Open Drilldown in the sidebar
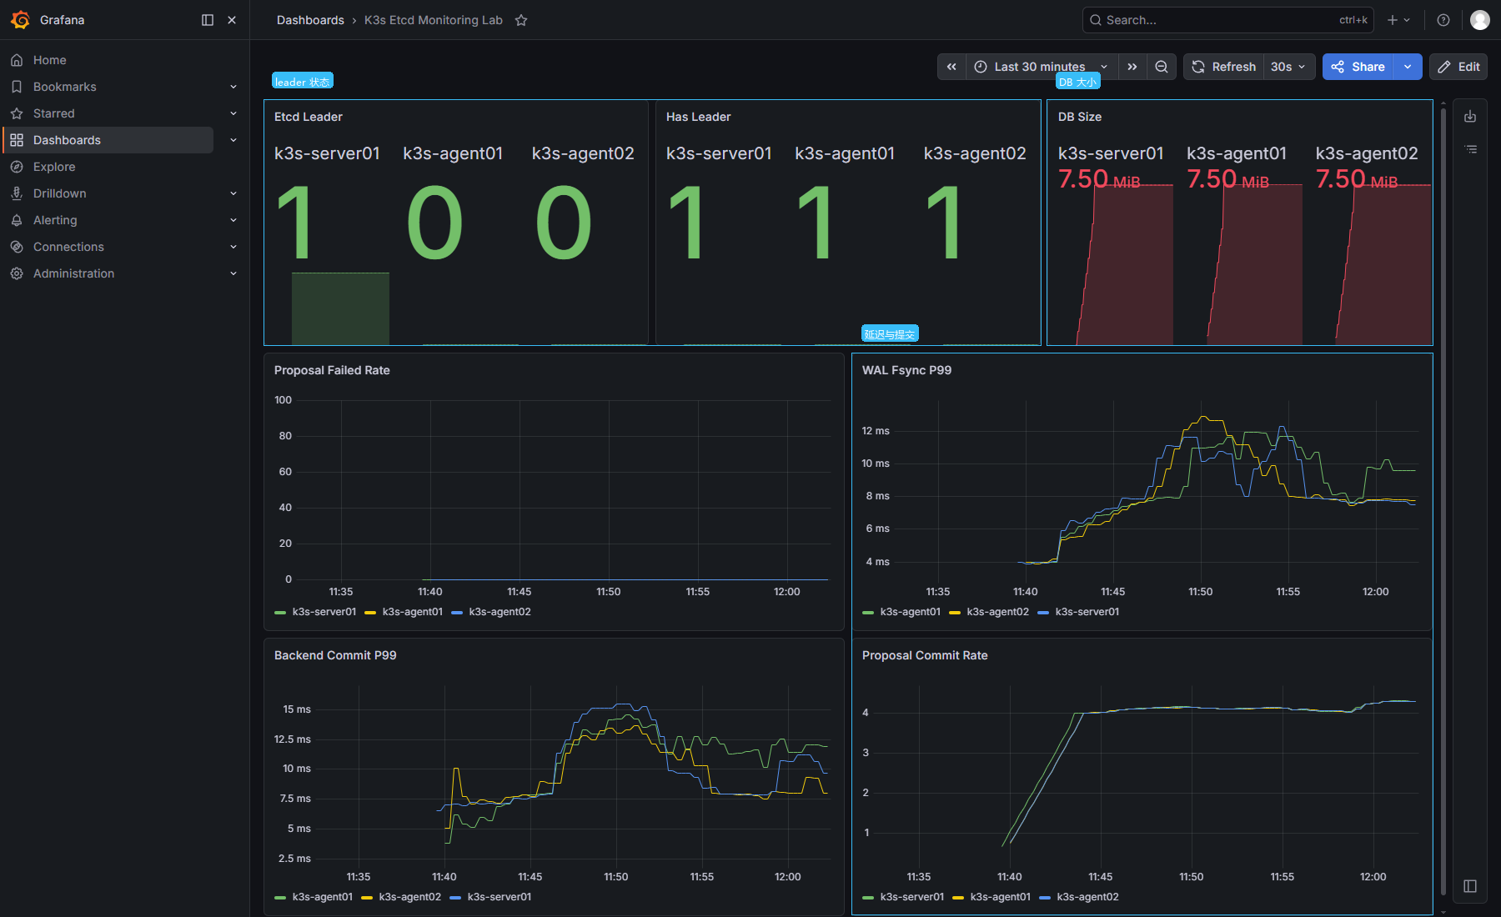Image resolution: width=1501 pixels, height=917 pixels. click(x=59, y=193)
